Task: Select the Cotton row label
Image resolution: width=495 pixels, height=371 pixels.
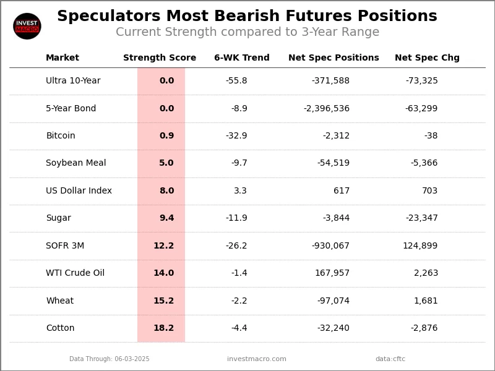Action: [x=60, y=328]
